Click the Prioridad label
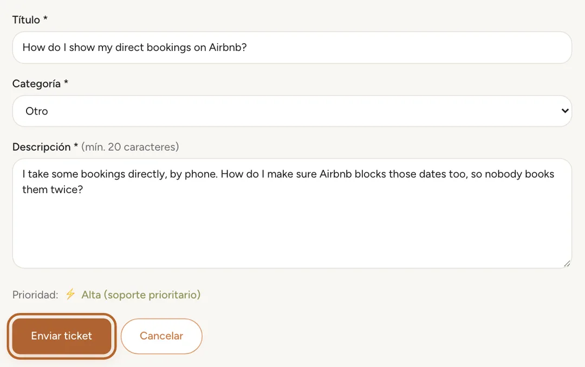Image resolution: width=585 pixels, height=367 pixels. click(x=35, y=295)
